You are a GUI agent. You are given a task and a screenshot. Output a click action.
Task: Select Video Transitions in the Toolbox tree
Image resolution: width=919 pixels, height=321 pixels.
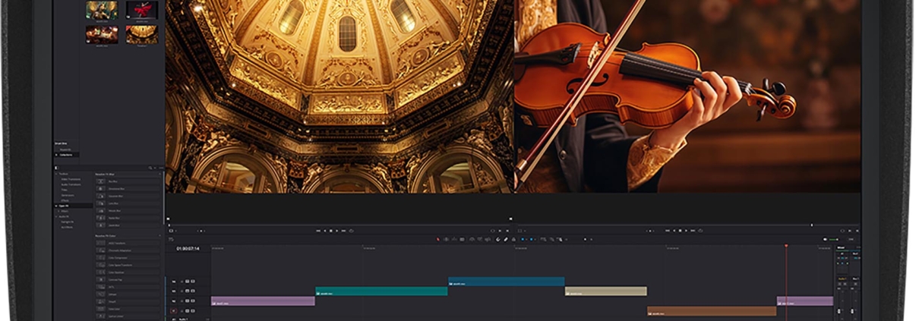coord(71,179)
